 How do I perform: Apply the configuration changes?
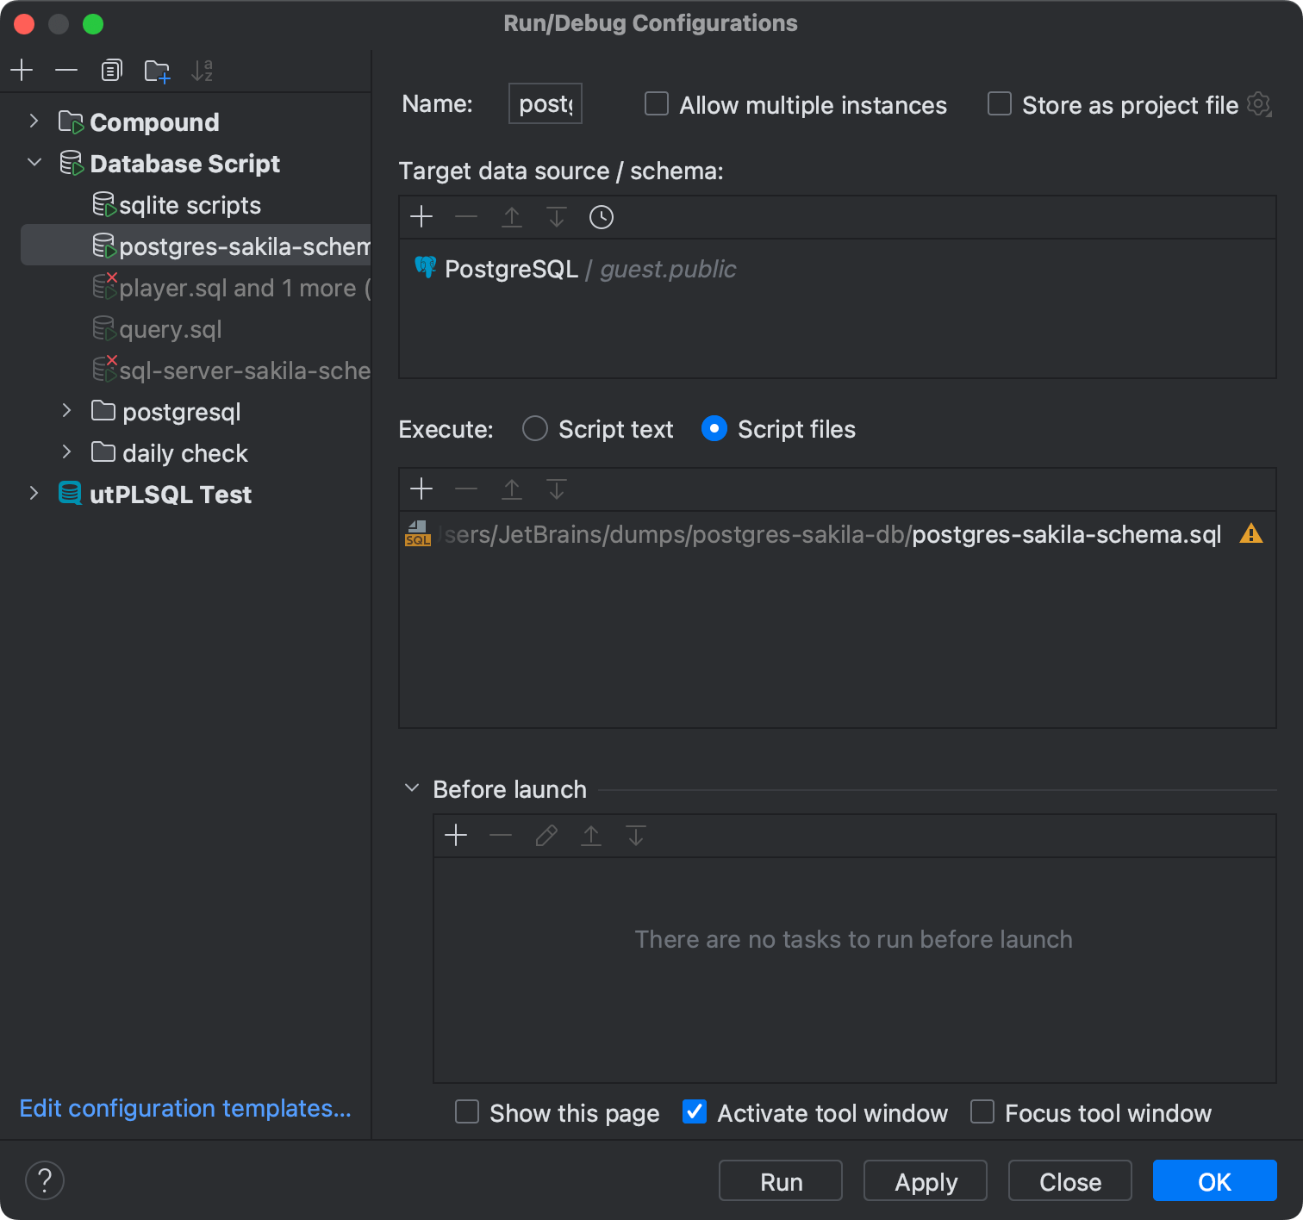pyautogui.click(x=925, y=1180)
